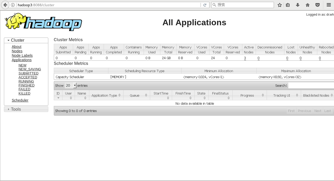
Task: Open the downloads arrow icon
Action: pos(298,5)
